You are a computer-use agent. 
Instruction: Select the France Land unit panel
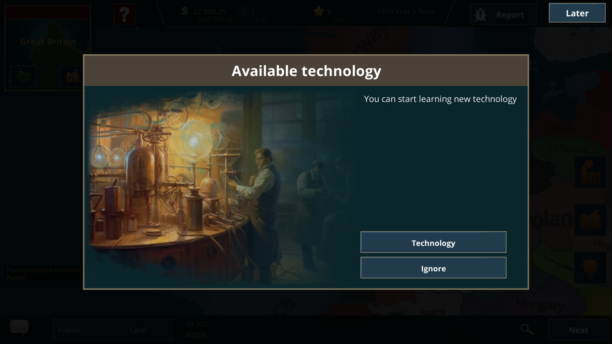113,330
